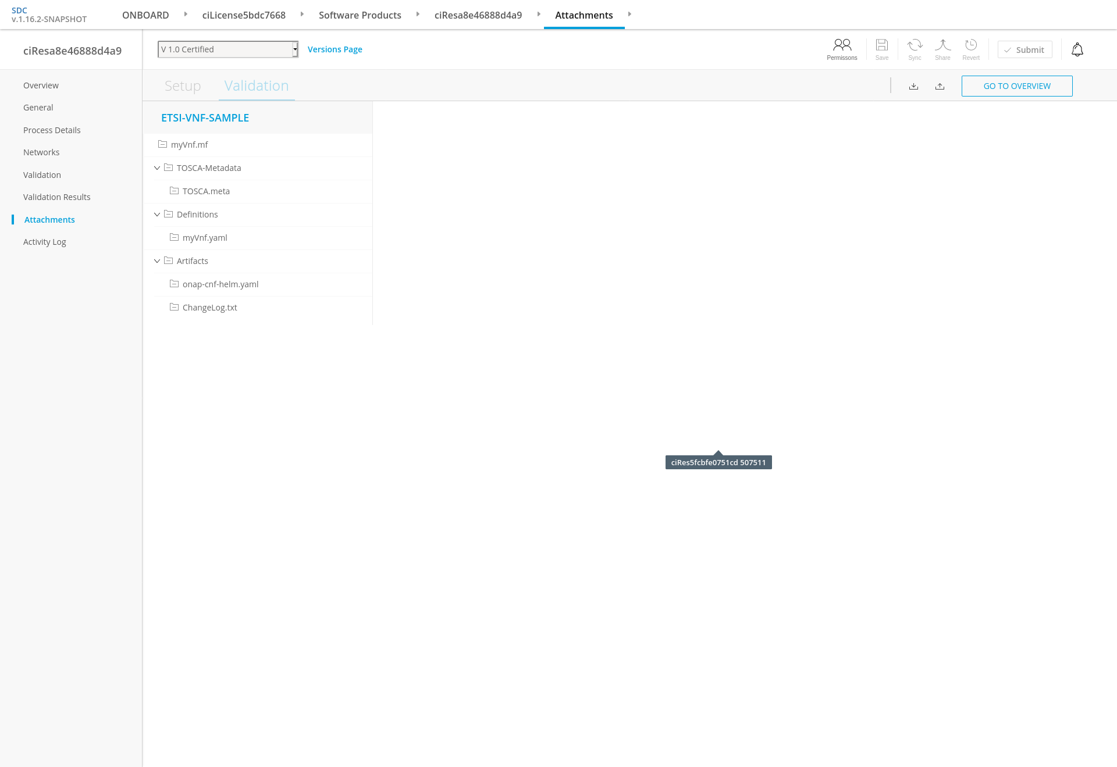Screen dimensions: 1117x767
Task: Open Validation Results in the sidebar
Action: (x=57, y=197)
